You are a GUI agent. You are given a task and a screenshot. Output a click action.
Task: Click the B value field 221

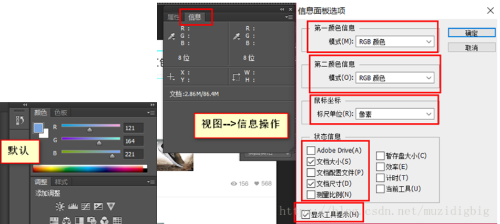pyautogui.click(x=134, y=154)
